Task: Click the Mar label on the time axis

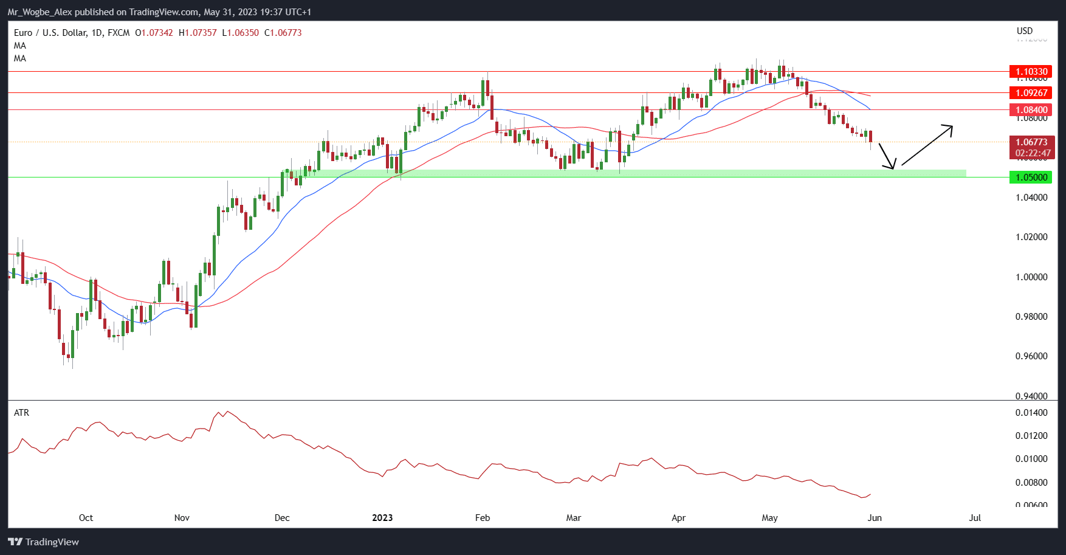Action: click(574, 518)
